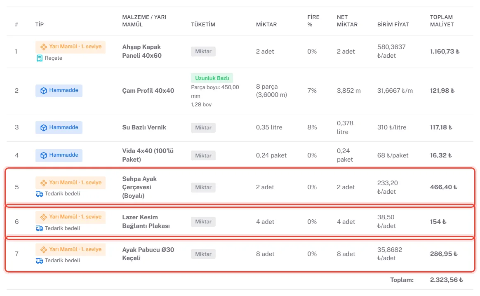Click the Tedarik bedeli truck icon for Ayak Pabucu
Screen dimensions: 480x296
click(40, 261)
